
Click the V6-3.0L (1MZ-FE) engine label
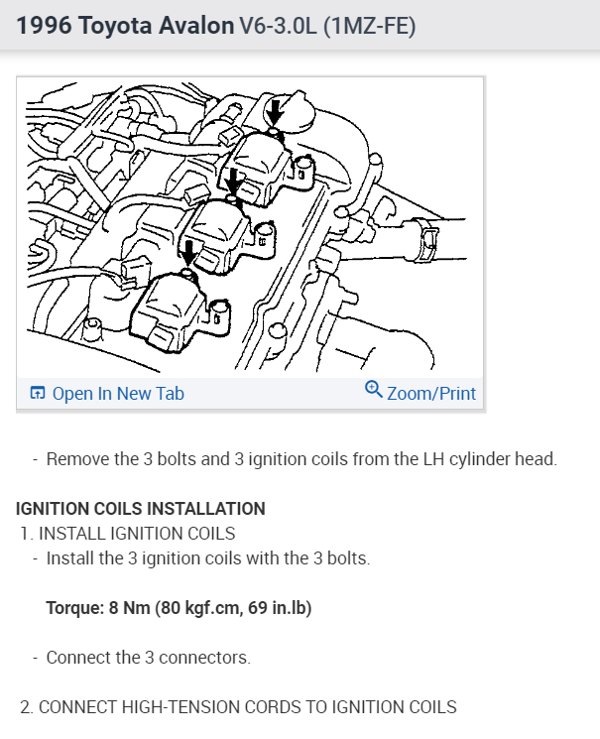coord(327,26)
